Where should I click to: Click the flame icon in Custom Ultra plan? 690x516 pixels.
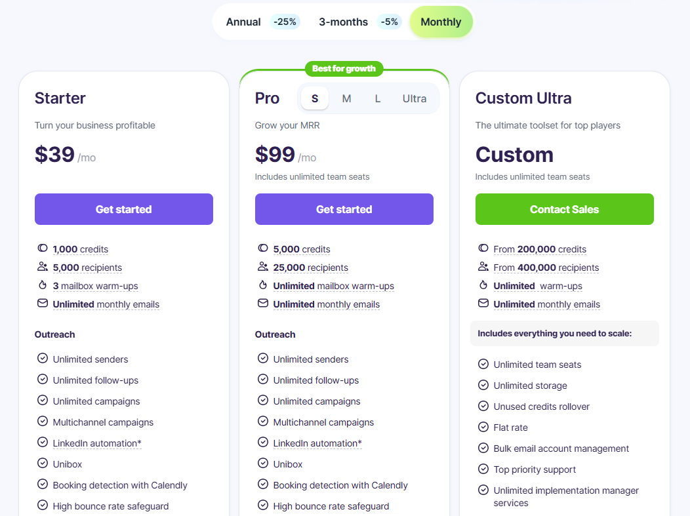483,285
